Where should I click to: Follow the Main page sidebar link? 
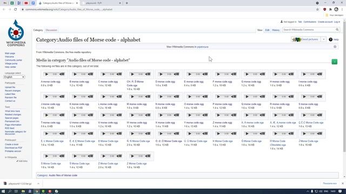pyautogui.click(x=10, y=53)
